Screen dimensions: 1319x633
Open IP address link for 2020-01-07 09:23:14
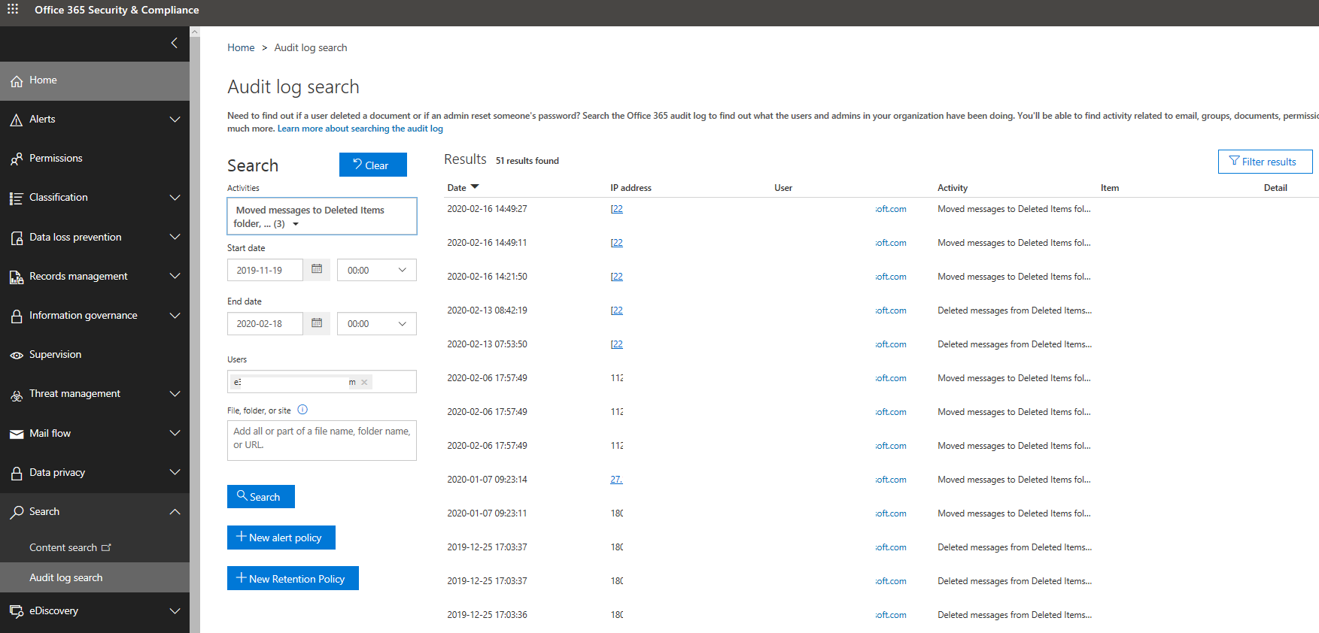tap(616, 480)
